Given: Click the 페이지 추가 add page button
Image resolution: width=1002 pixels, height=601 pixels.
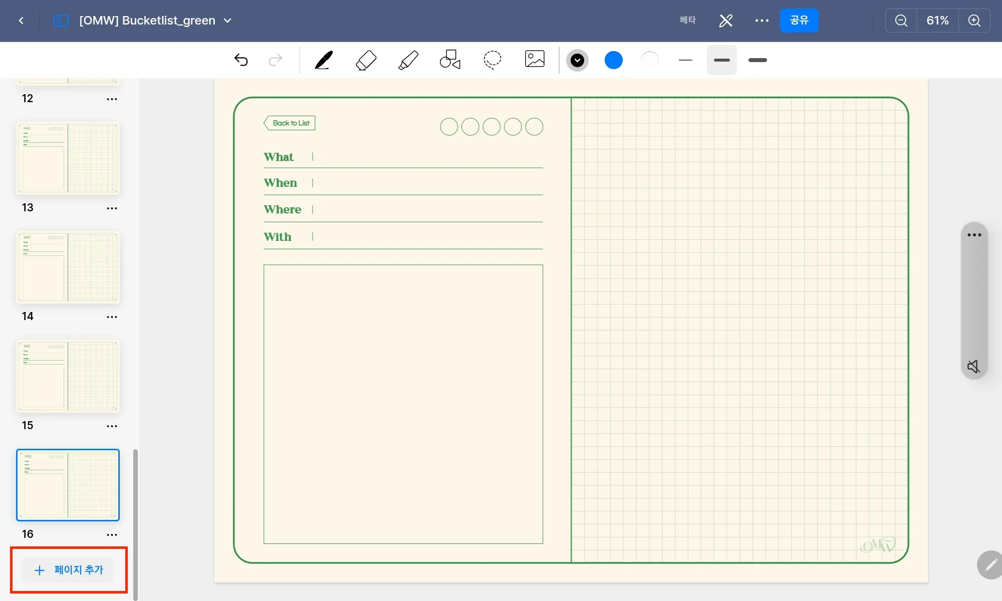Looking at the screenshot, I should [69, 570].
